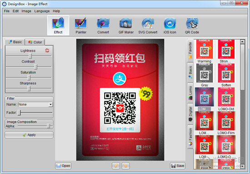Select the Fashion effects side tab

pos(190,137)
